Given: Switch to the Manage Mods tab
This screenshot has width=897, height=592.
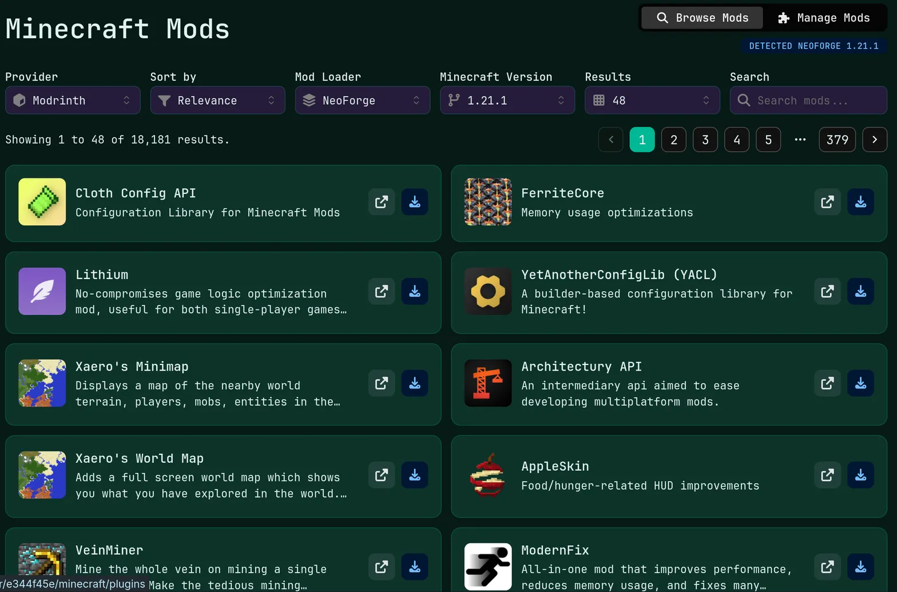Looking at the screenshot, I should (x=824, y=18).
